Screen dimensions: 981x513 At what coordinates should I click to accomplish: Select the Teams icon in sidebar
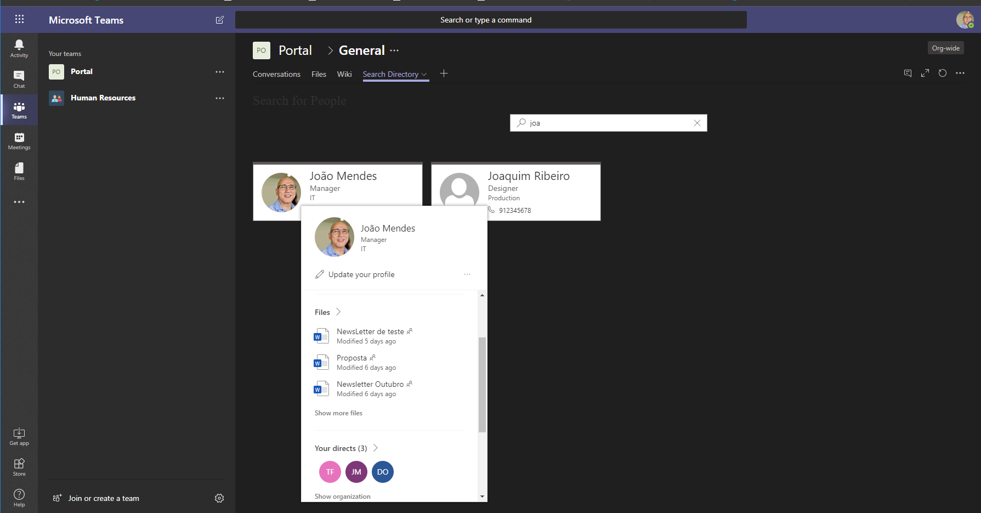[x=19, y=110]
